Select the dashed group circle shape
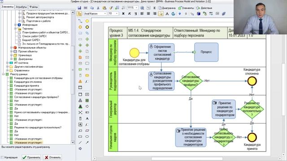 point(87,64)
